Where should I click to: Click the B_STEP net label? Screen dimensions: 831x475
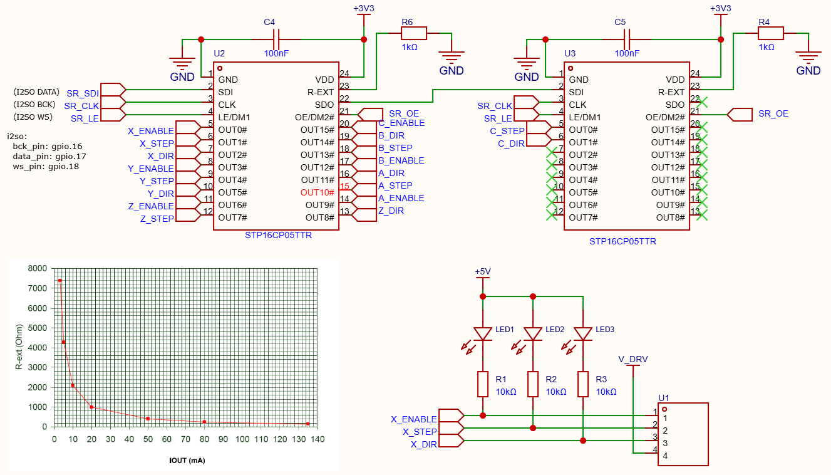click(x=395, y=148)
